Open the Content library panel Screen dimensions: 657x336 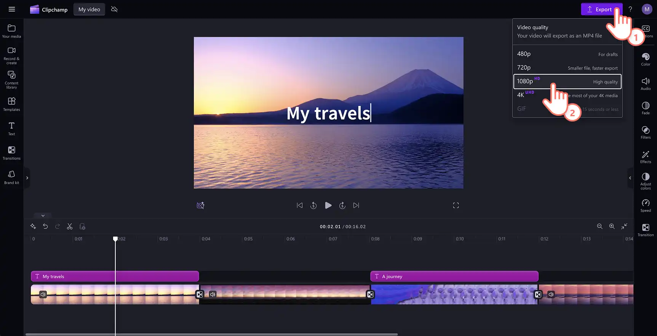point(11,80)
